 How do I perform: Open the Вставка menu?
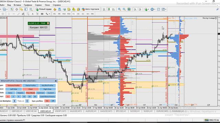pos(18,5)
